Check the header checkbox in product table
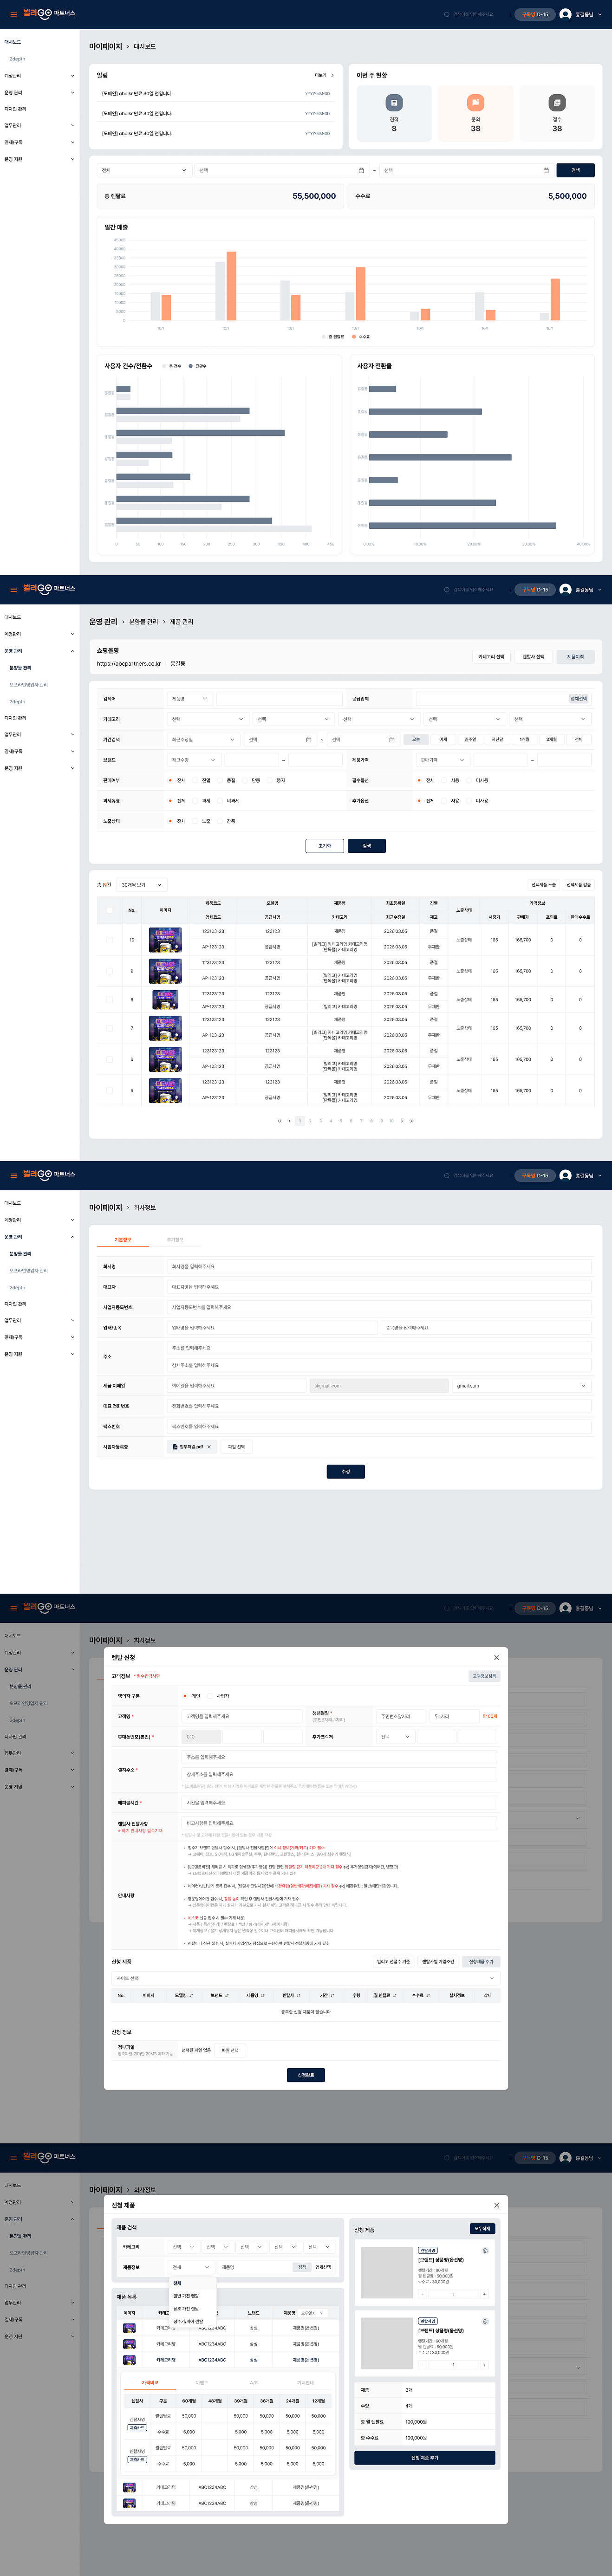 110,910
